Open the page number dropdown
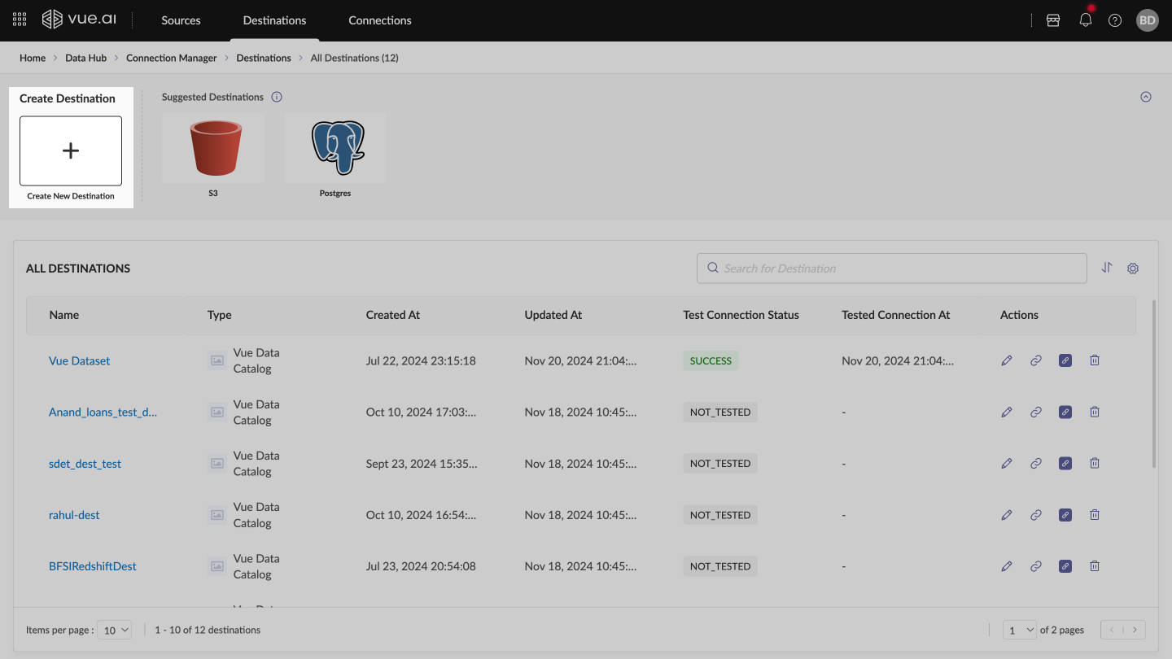 [x=1020, y=630]
